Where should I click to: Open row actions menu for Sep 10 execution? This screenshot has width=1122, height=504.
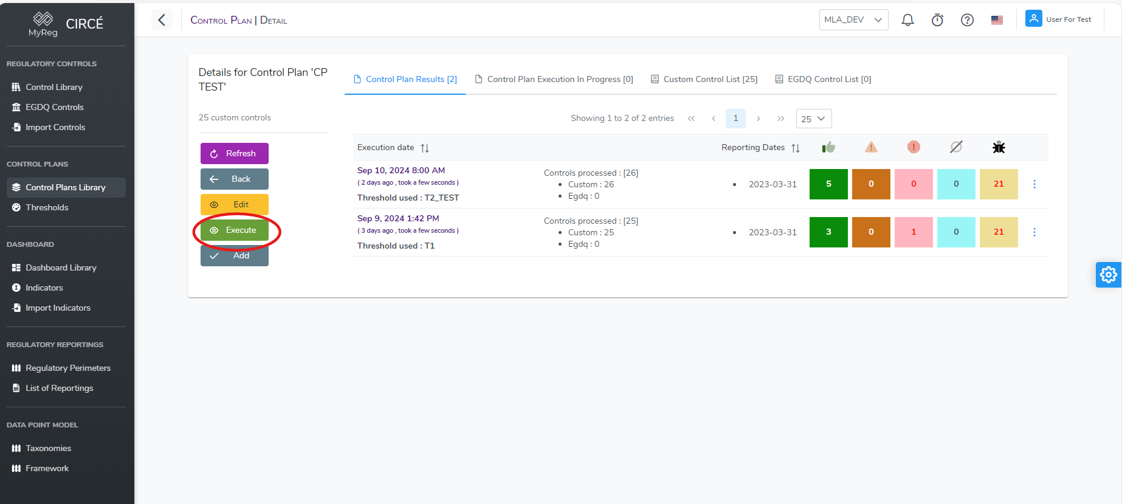coord(1034,184)
